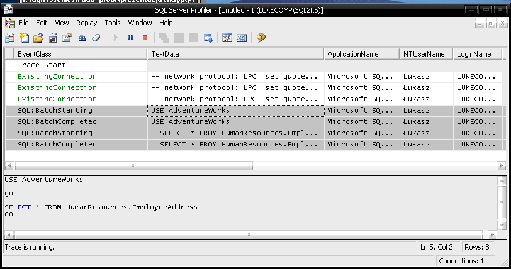Click detail pane scroll down arrow

point(502,225)
